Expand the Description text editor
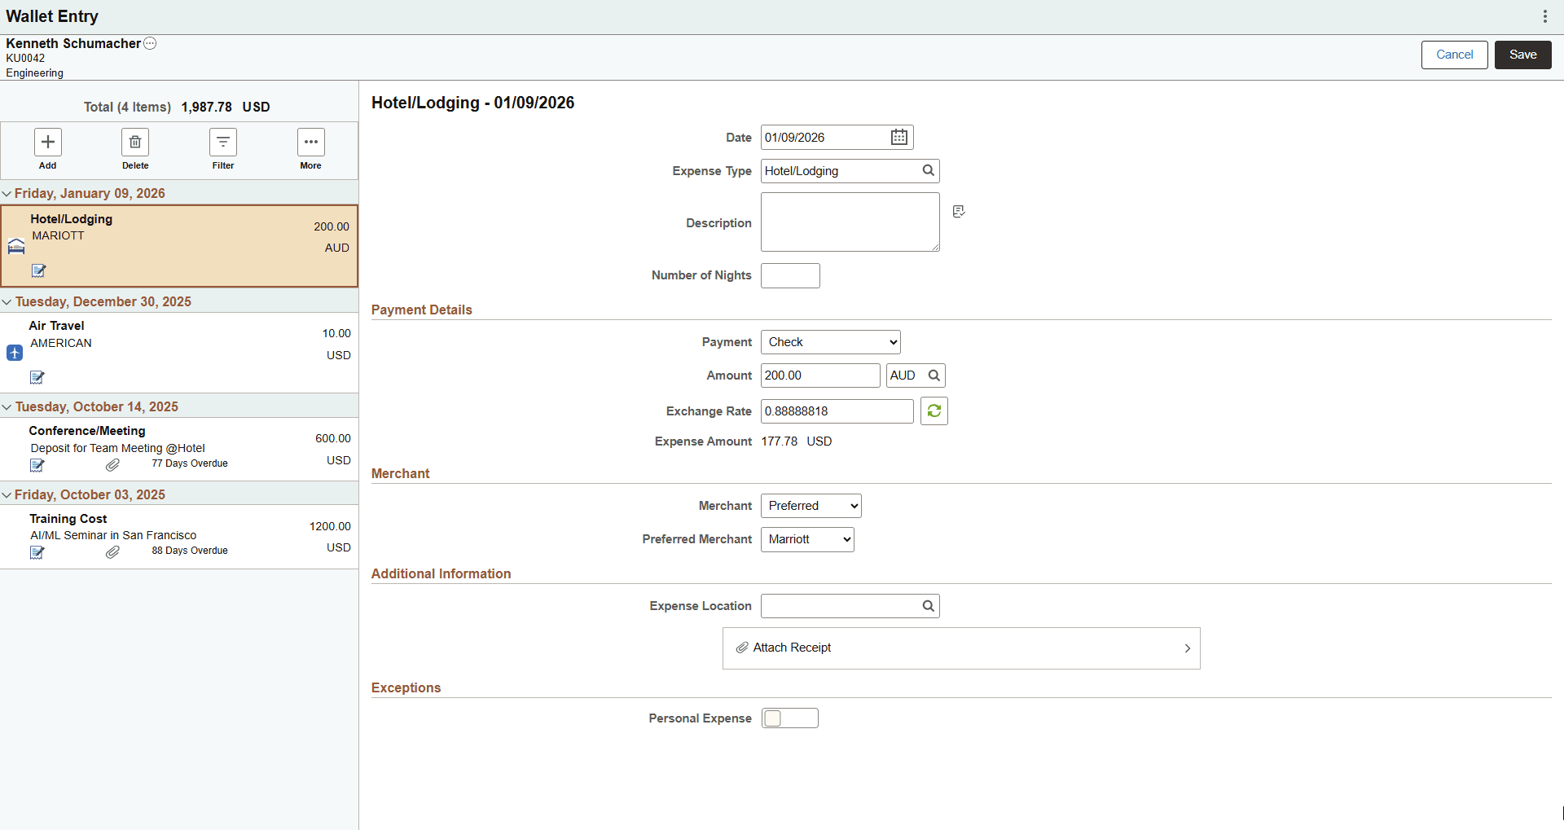 point(959,212)
